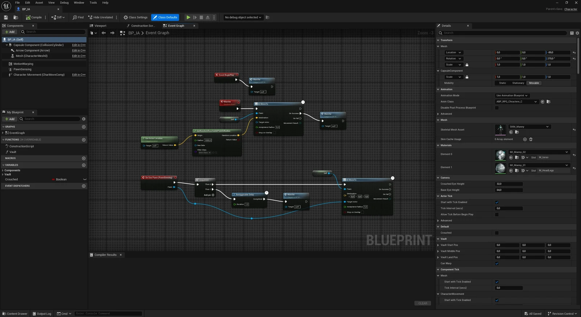Screen dimensions: 581x317
Task: Switch to the Viewport tab
Action: click(x=100, y=26)
